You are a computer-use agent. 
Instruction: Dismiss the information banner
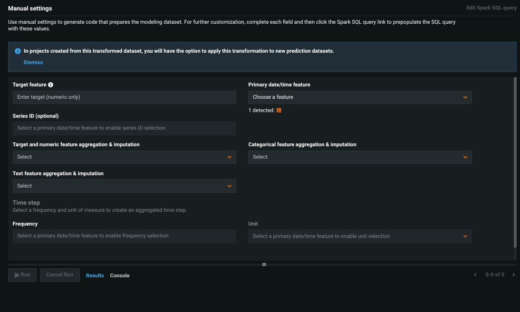click(x=33, y=62)
